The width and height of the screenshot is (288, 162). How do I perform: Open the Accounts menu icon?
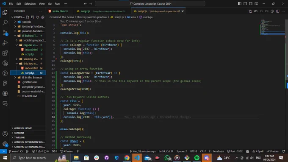pyautogui.click(x=5, y=134)
